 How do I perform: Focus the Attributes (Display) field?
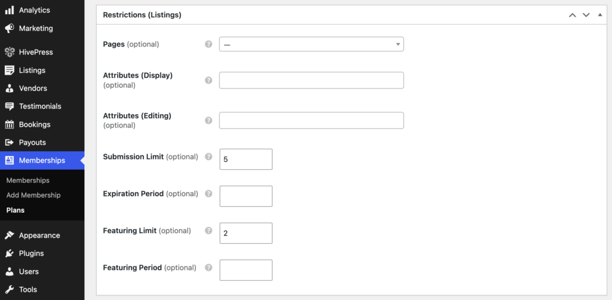(311, 80)
